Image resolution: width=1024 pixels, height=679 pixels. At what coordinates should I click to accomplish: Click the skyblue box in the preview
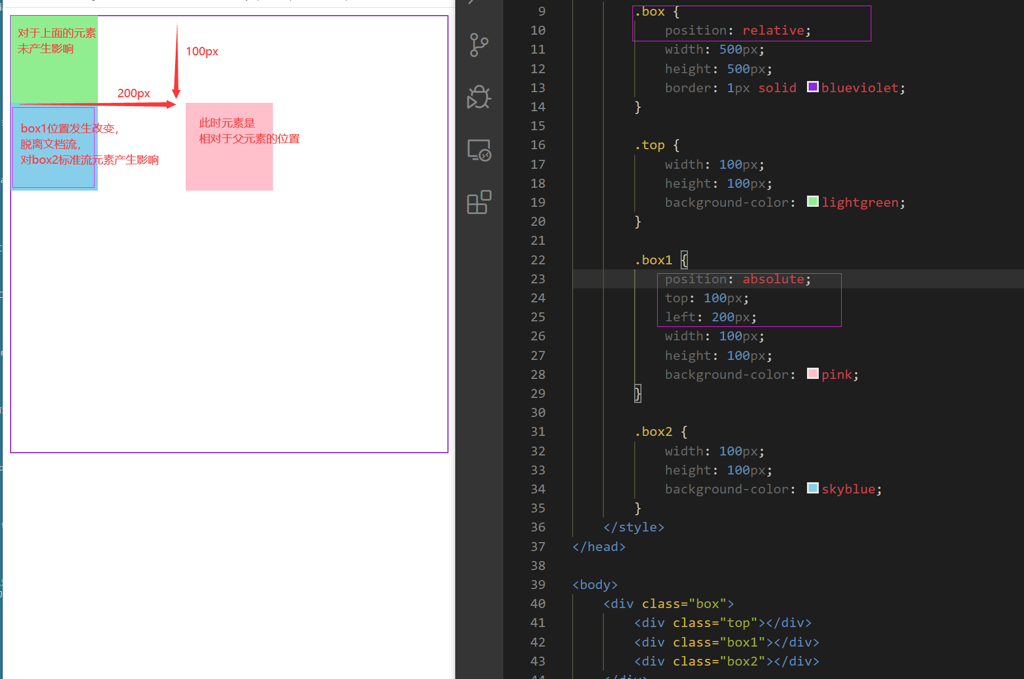[x=54, y=146]
